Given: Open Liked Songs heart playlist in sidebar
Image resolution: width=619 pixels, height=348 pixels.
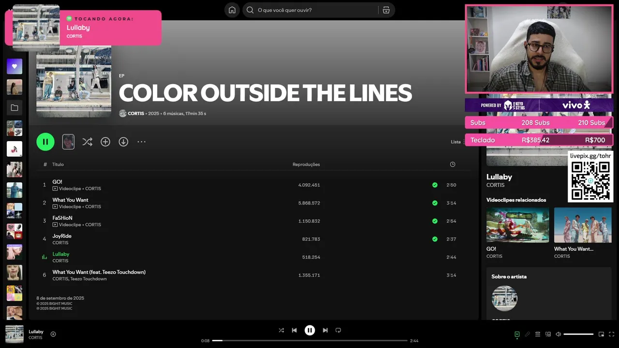Looking at the screenshot, I should tap(15, 66).
